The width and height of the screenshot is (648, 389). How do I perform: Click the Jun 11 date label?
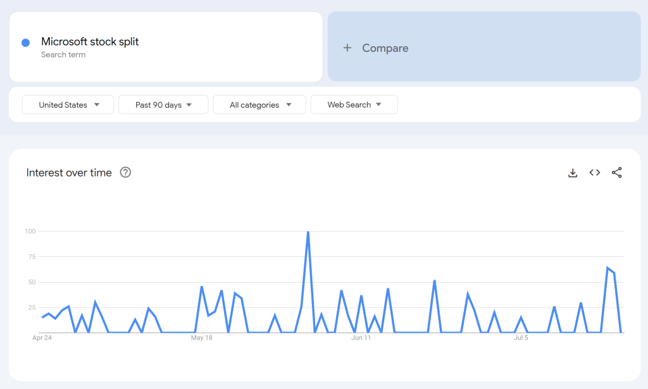point(361,338)
